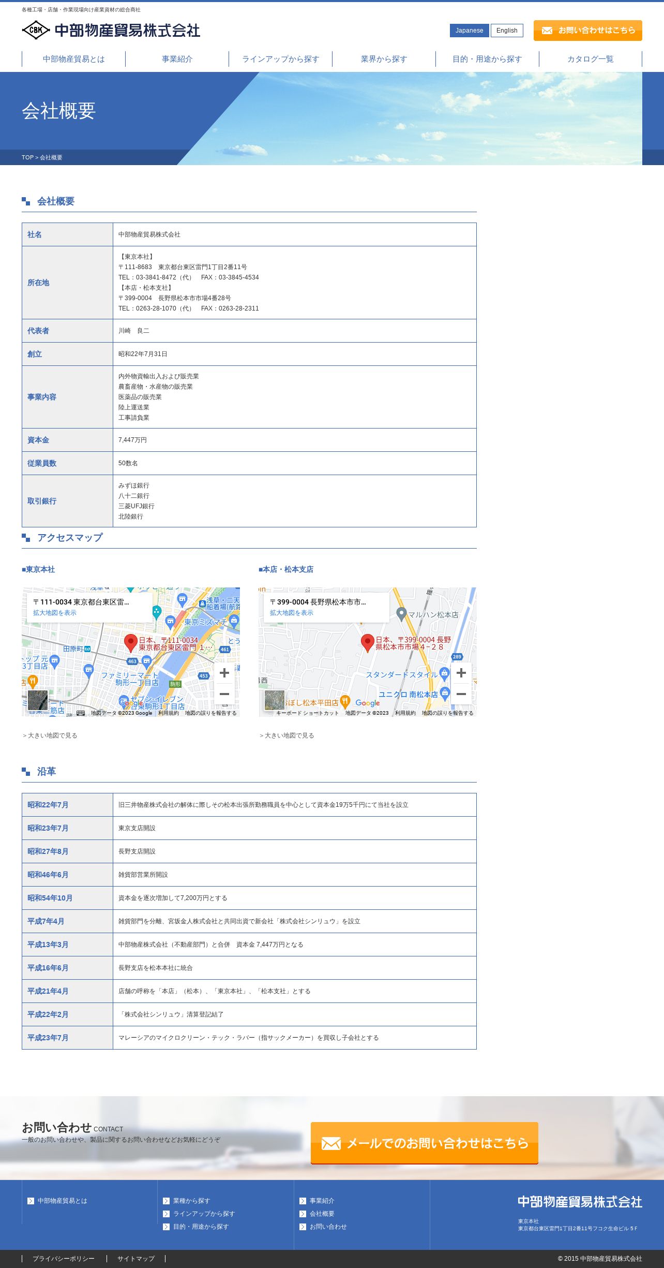Select capital value 7,447万円
Image resolution: width=664 pixels, height=1268 pixels.
coord(295,440)
